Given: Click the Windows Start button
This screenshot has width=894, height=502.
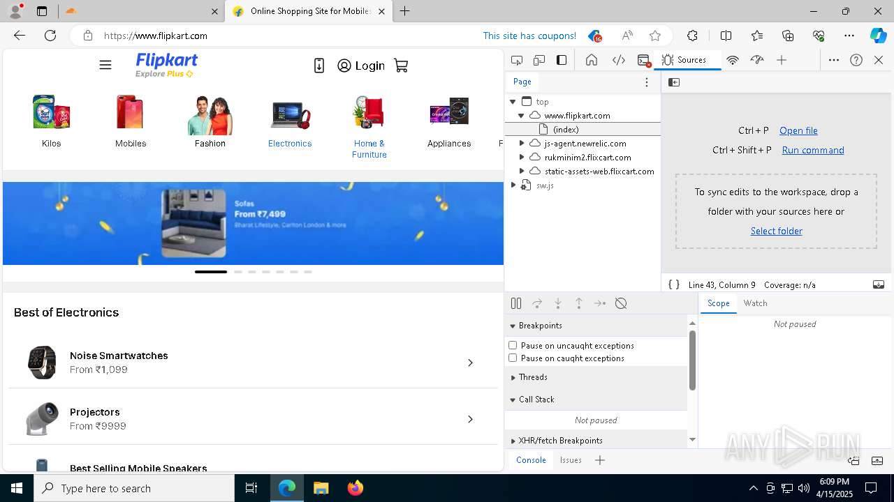Looking at the screenshot, I should (17, 488).
